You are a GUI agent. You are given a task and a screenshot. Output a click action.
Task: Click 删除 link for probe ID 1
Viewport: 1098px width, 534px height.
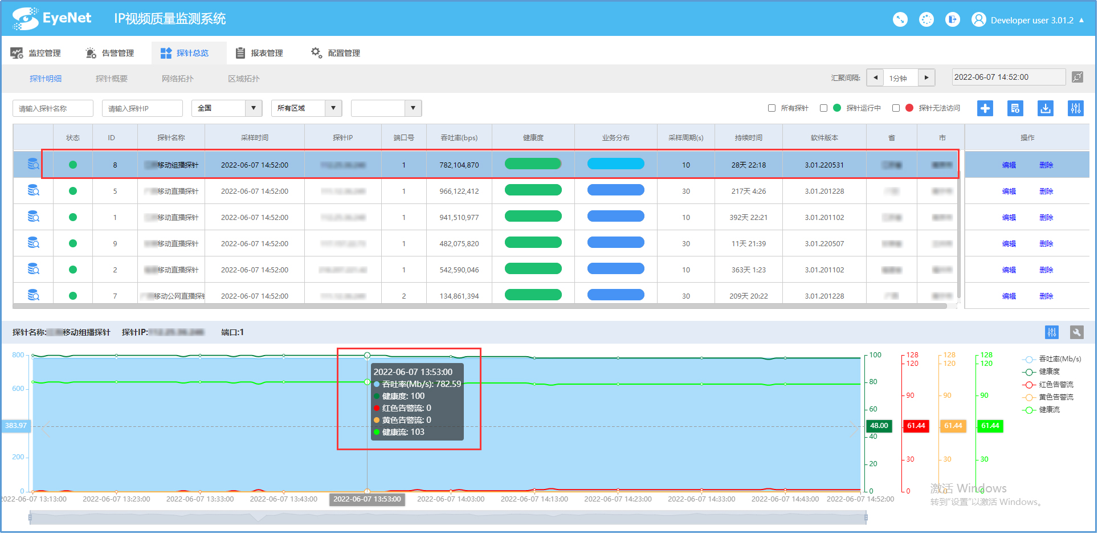(1046, 218)
